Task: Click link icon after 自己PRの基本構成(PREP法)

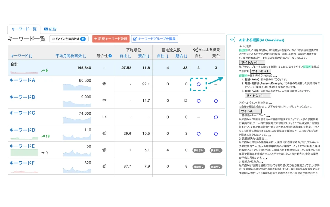Action: (275, 76)
